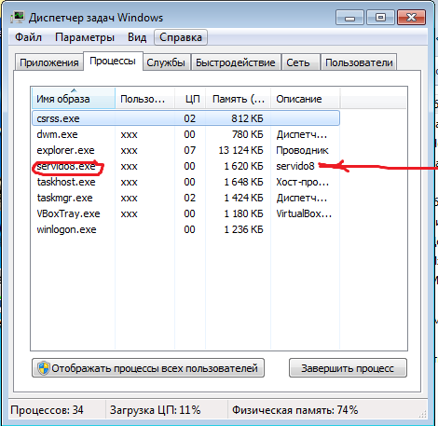The image size is (438, 426).
Task: Select the explorer.exe process row
Action: coord(185,150)
